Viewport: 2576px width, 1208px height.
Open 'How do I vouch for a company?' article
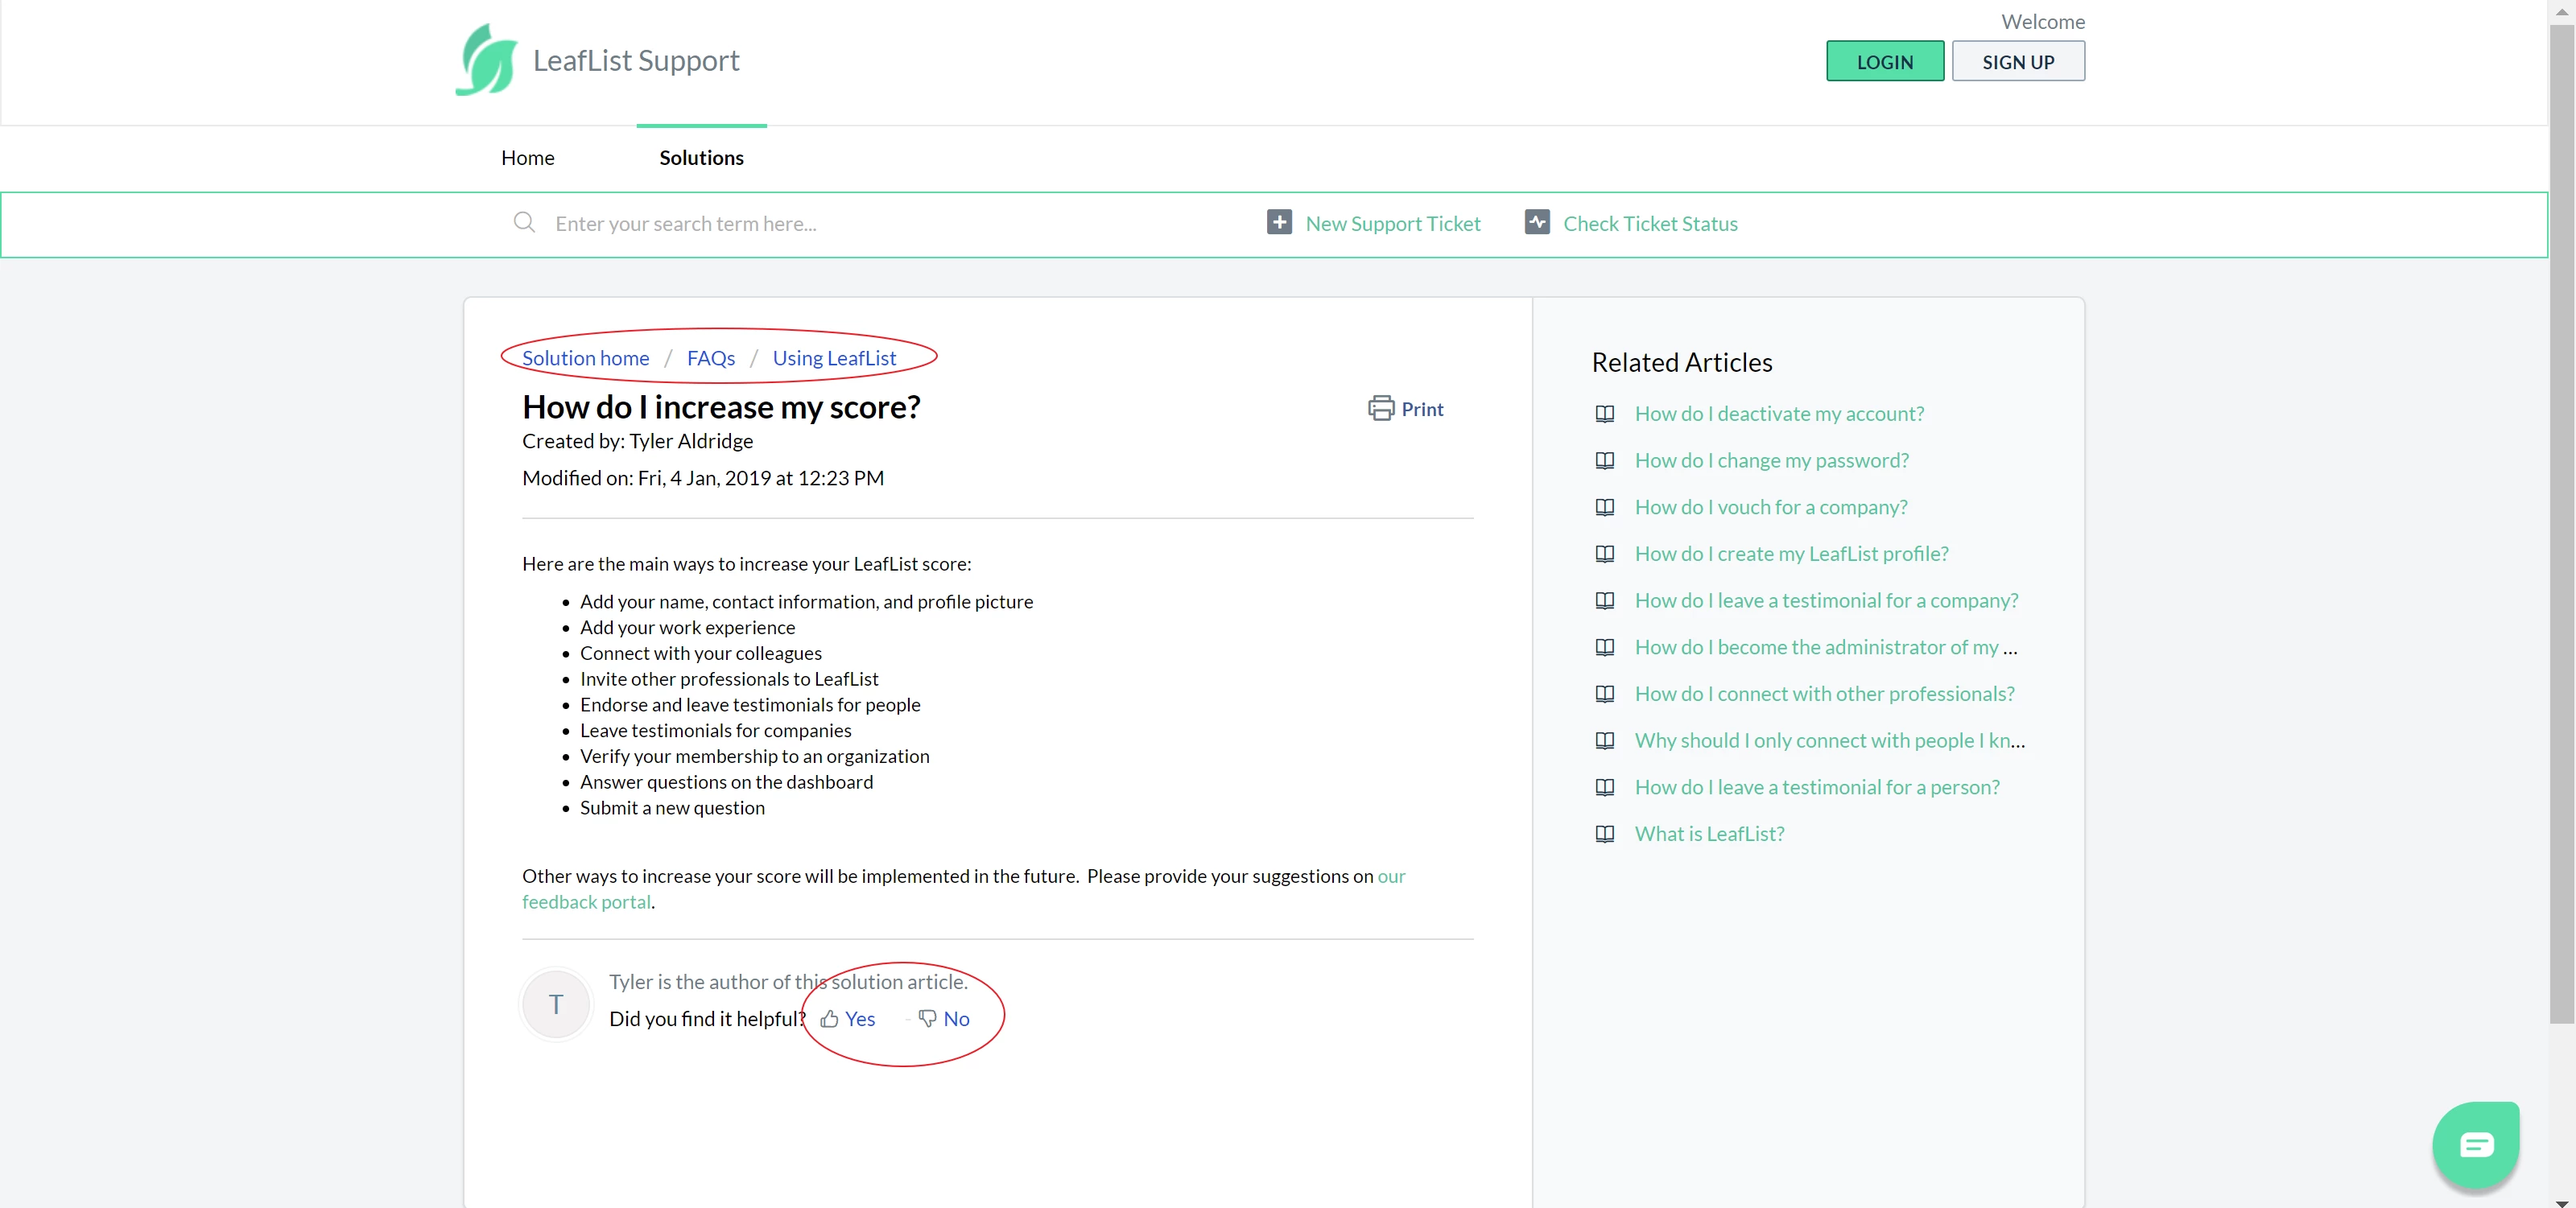coord(1771,507)
